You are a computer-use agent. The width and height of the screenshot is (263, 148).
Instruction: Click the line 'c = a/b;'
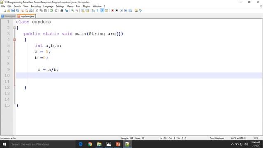point(48,69)
